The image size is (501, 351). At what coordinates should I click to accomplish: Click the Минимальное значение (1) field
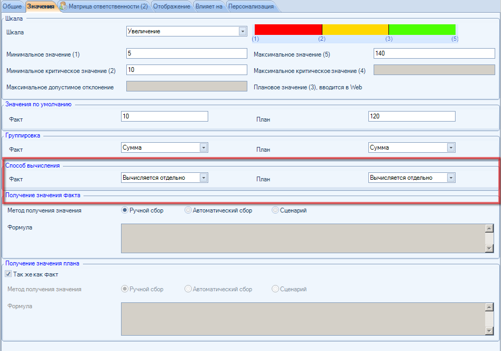tap(187, 54)
